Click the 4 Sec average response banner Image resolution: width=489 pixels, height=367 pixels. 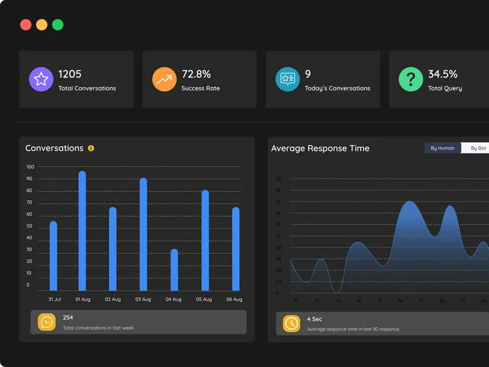pyautogui.click(x=383, y=324)
